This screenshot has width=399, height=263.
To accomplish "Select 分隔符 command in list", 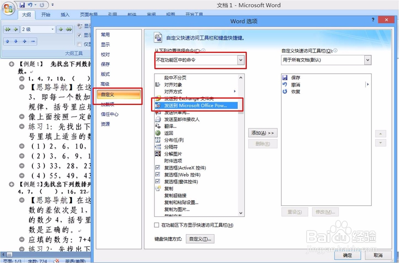I will coord(196,147).
